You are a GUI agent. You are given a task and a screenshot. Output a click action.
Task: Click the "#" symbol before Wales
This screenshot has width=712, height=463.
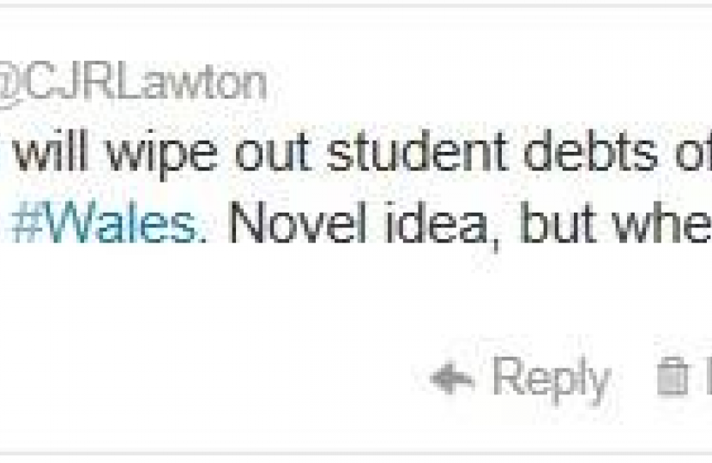pos(27,223)
